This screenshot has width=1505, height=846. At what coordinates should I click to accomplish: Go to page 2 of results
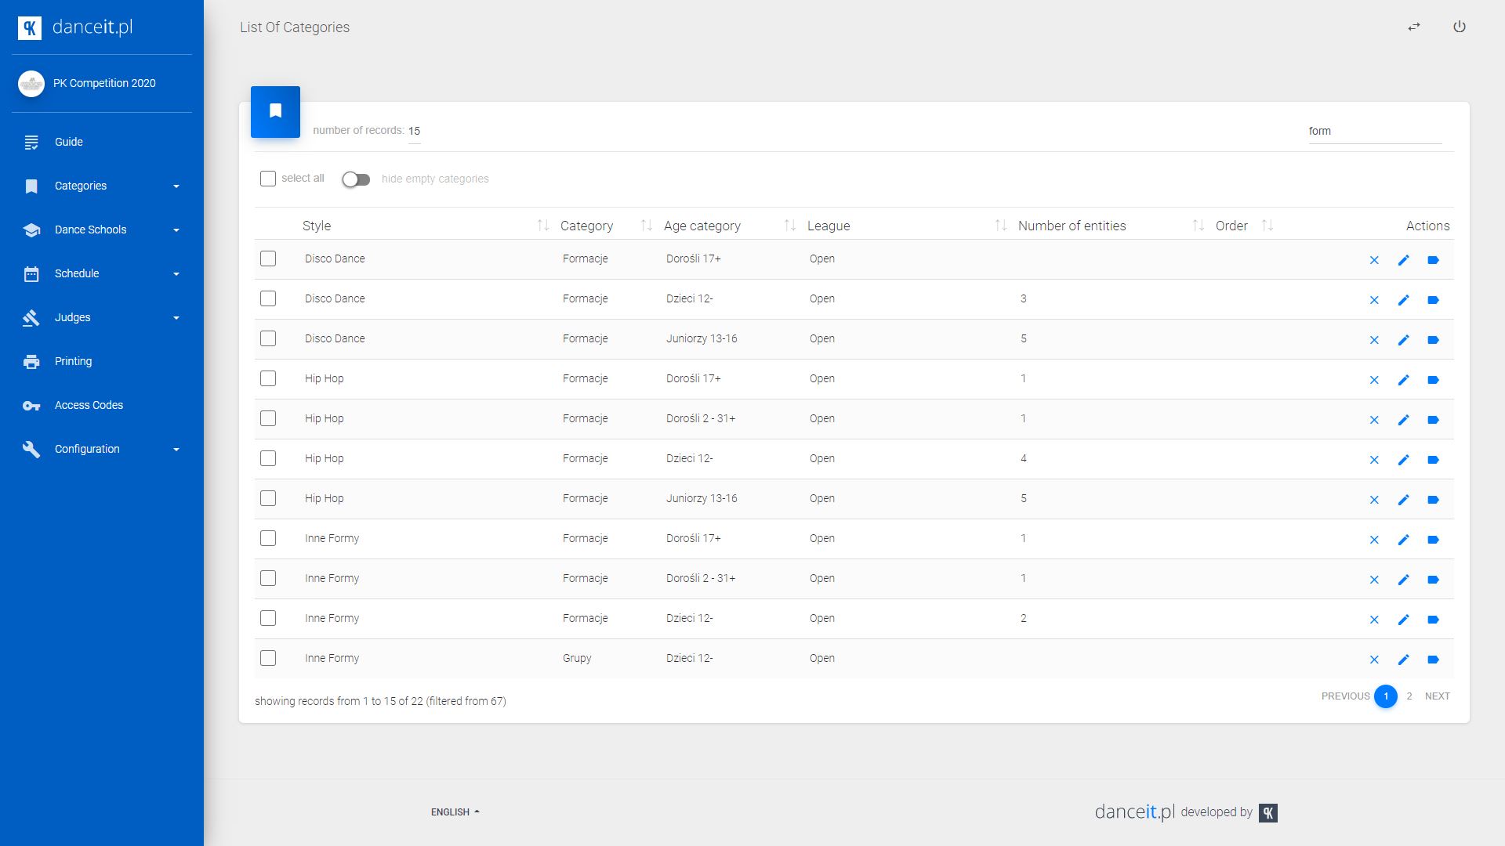[1409, 696]
